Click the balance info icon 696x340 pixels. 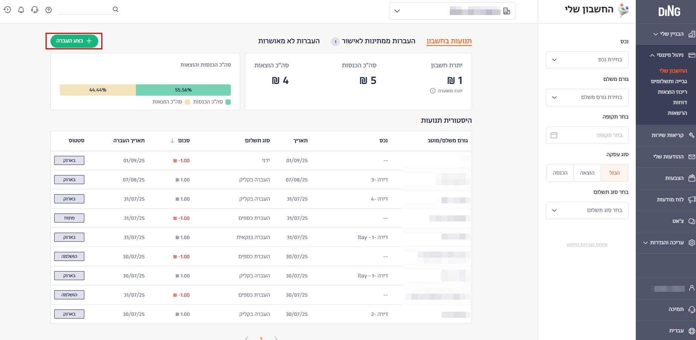433,91
